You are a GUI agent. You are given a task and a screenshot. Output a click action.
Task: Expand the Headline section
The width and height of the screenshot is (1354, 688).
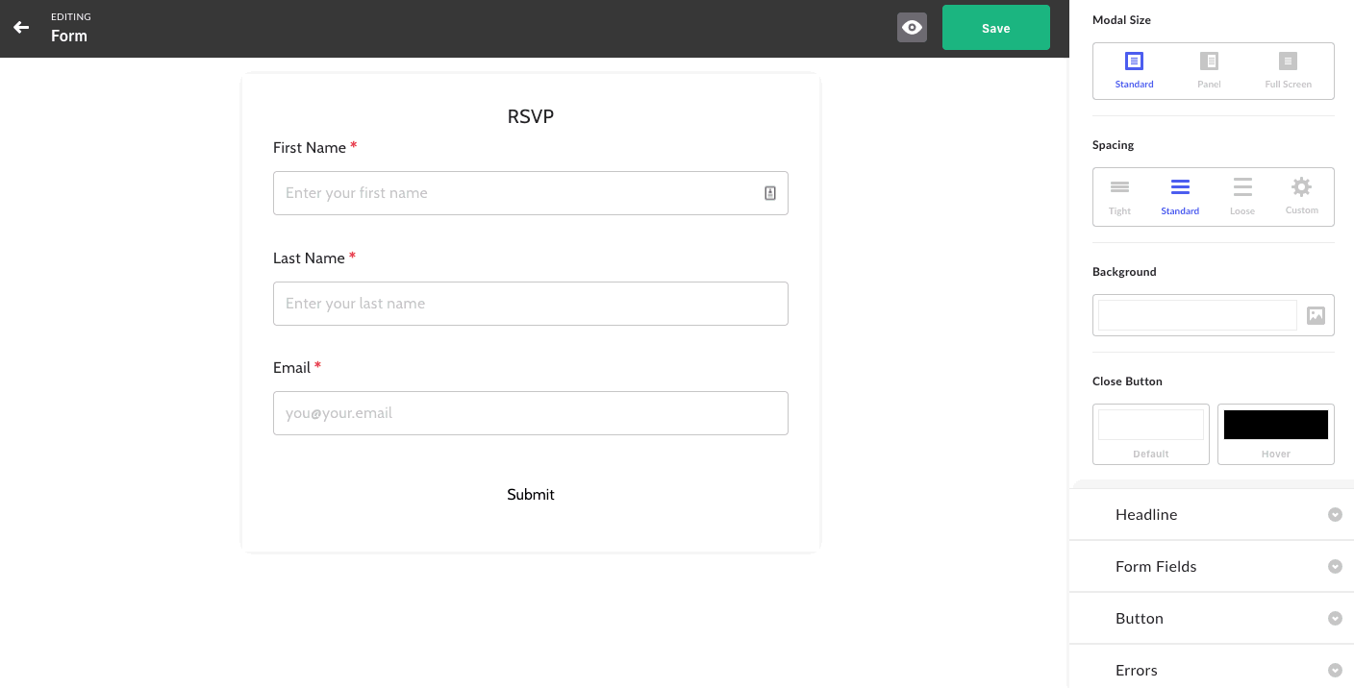tap(1212, 514)
